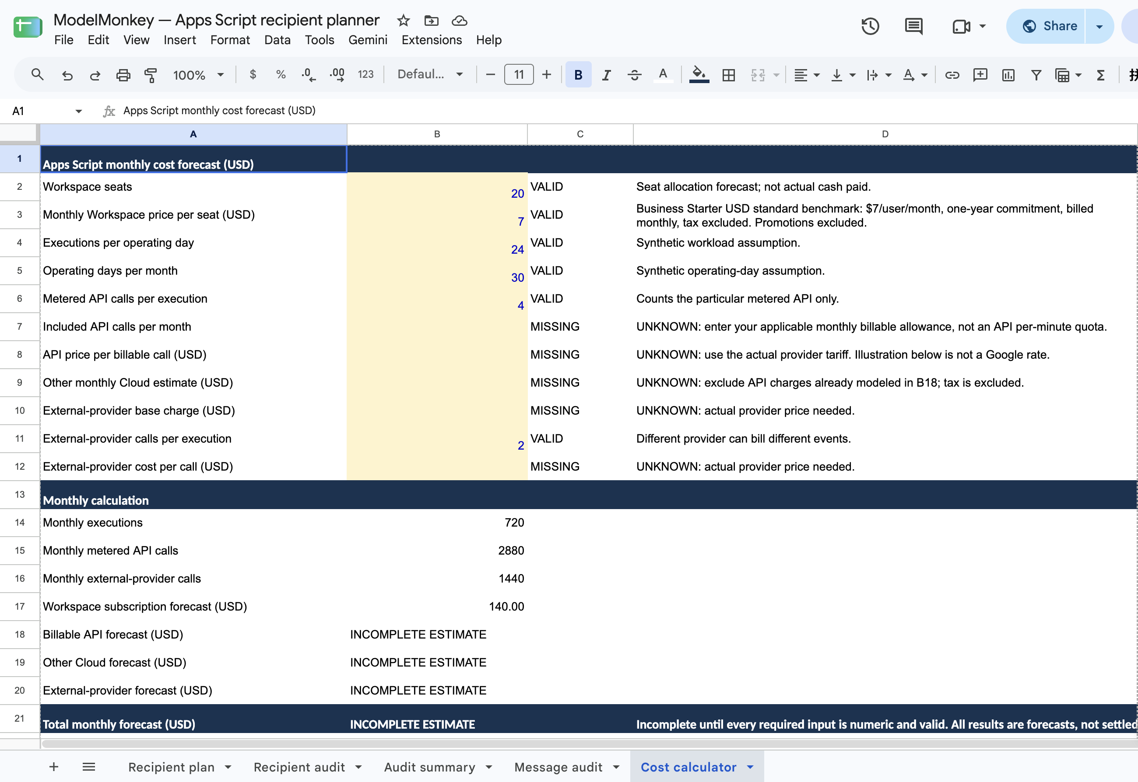Open the fill color picker

699,74
